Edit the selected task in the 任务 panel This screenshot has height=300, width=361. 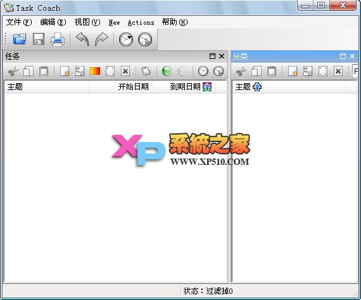(110, 71)
